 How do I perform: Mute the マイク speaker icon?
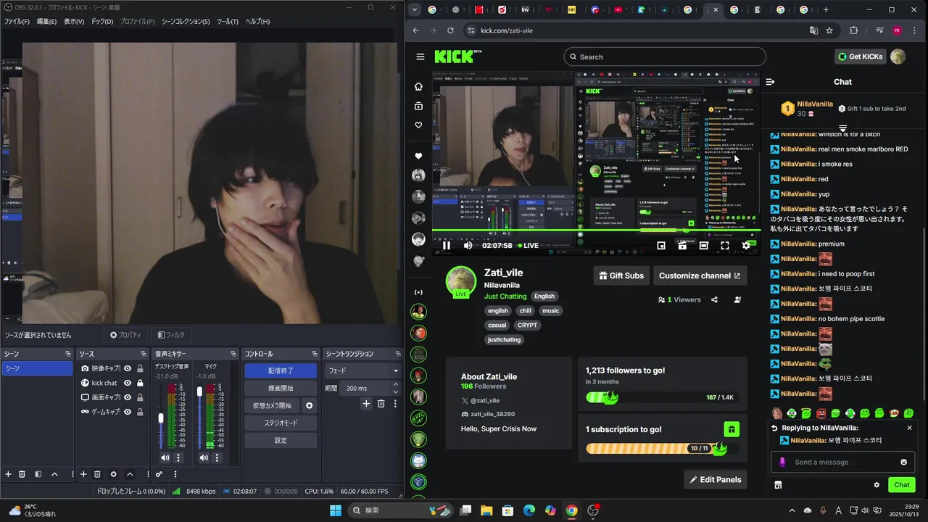(x=204, y=457)
